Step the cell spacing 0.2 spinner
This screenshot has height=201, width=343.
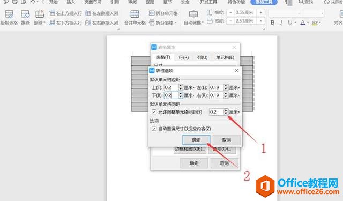226,112
